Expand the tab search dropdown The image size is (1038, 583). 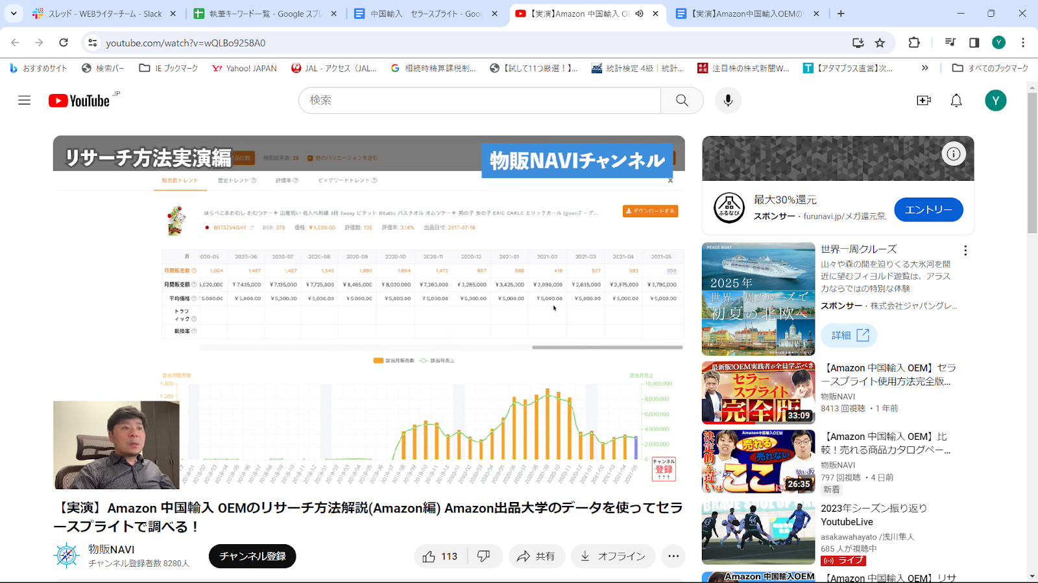coord(14,14)
